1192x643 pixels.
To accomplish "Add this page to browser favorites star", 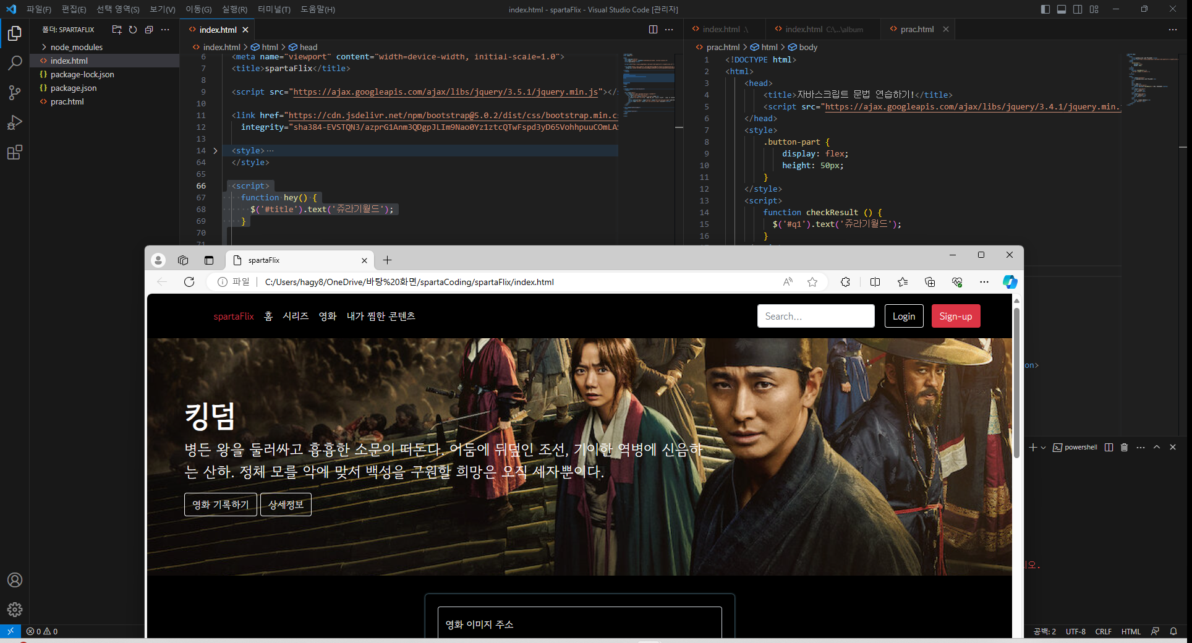I will 812,282.
